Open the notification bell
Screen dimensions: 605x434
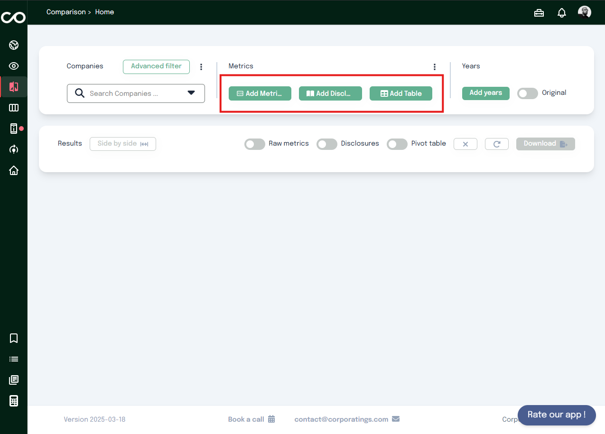coord(562,13)
